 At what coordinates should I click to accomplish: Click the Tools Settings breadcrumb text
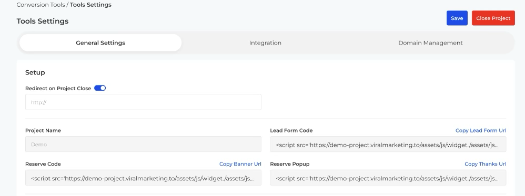click(x=90, y=5)
